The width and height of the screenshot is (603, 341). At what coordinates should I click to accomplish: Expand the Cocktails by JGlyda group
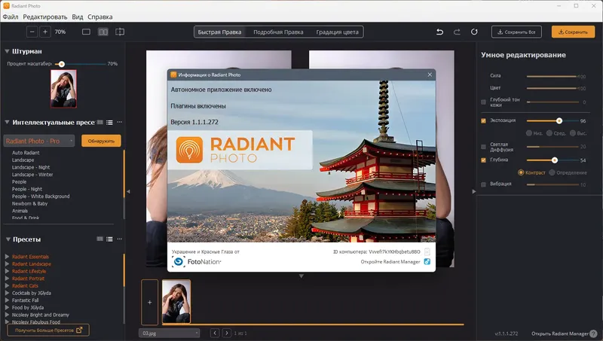[x=7, y=293]
